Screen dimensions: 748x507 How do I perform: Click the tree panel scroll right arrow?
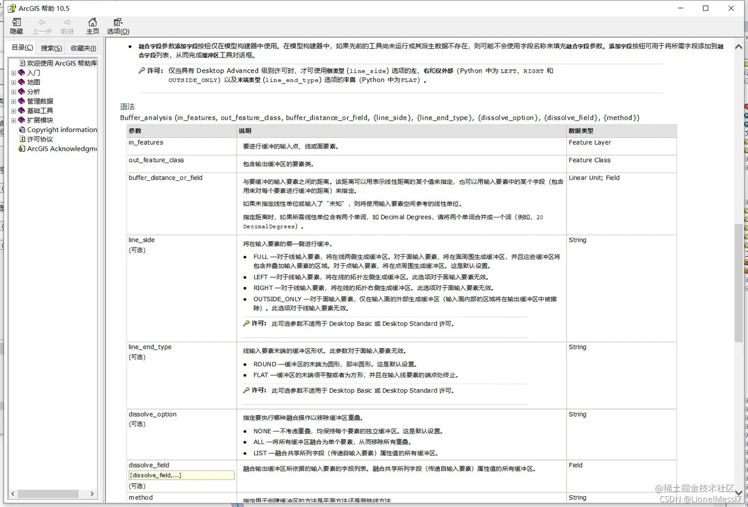(x=92, y=494)
